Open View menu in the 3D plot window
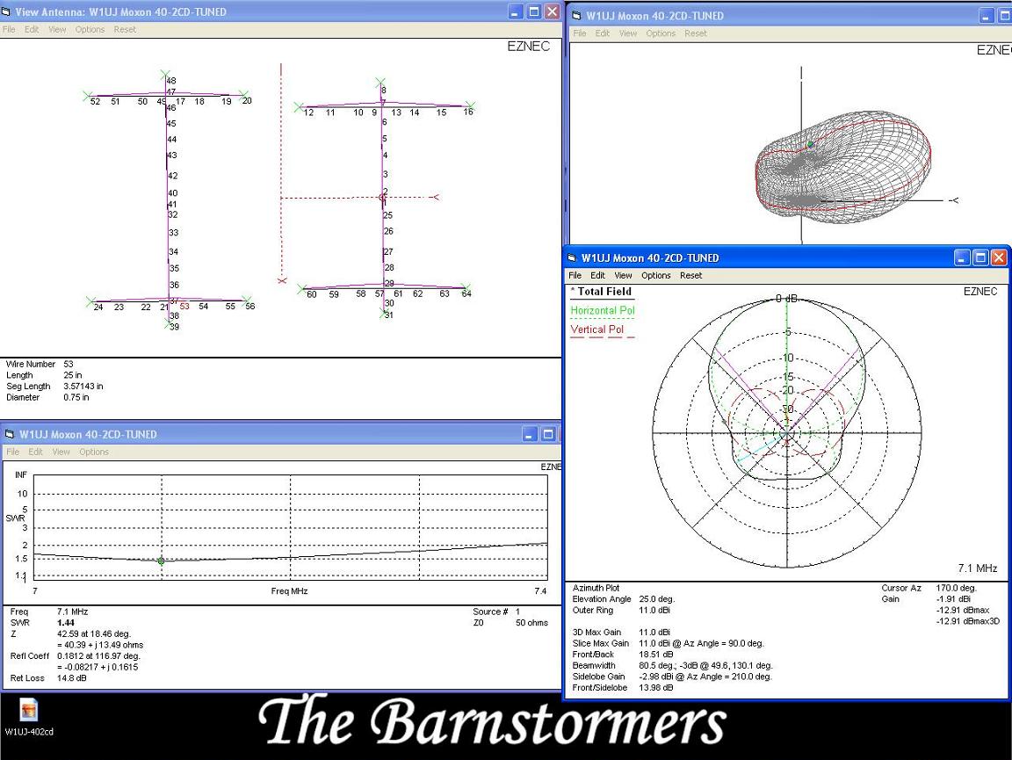1012x760 pixels. (x=628, y=33)
